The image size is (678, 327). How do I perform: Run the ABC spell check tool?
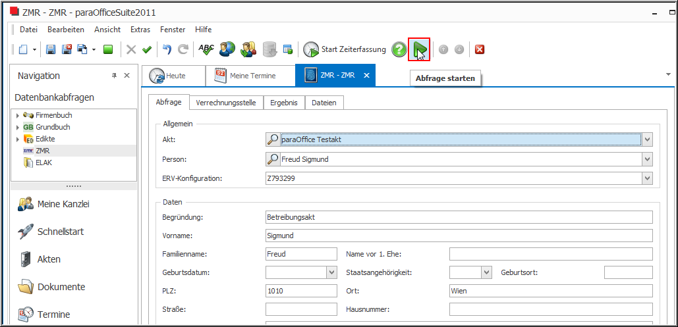pyautogui.click(x=206, y=49)
